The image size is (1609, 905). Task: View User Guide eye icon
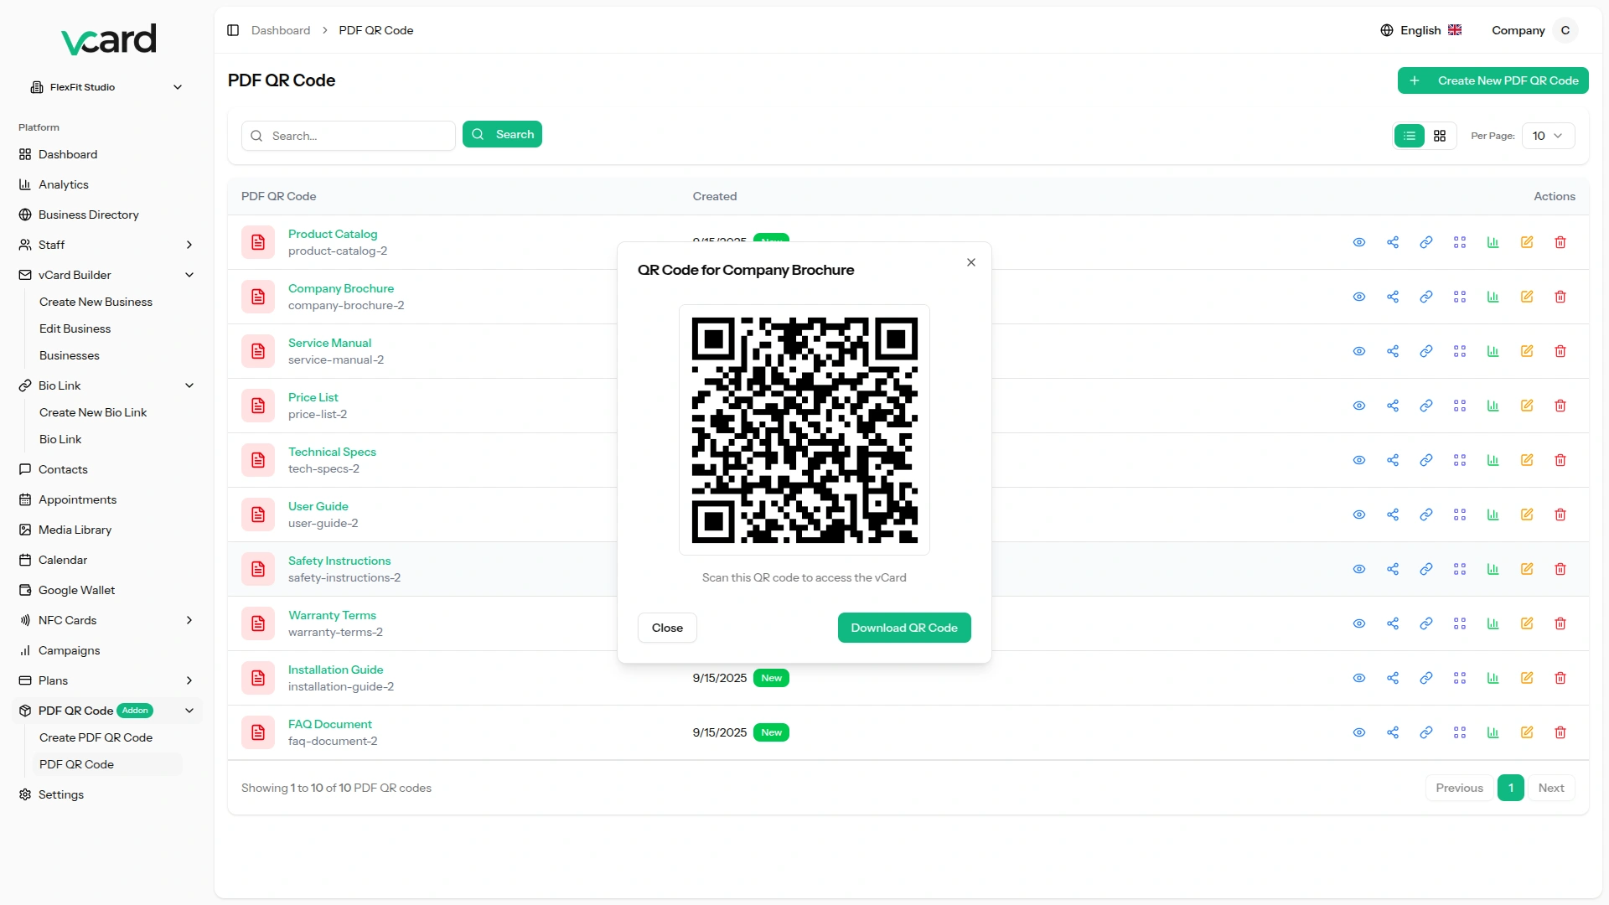coord(1359,515)
